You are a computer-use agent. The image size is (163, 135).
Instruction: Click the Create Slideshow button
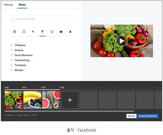coord(148,116)
